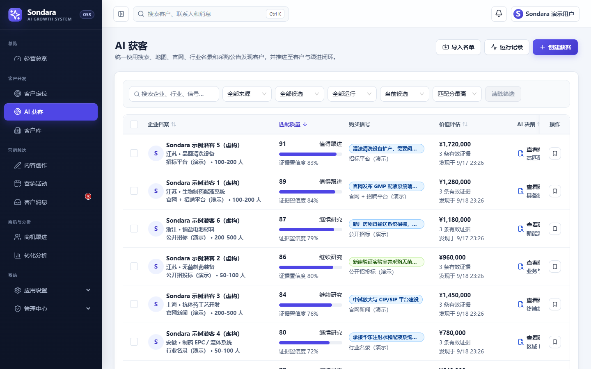Focus the global search field
The image size is (591, 369).
coord(211,14)
